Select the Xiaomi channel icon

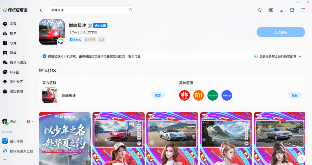click(199, 95)
